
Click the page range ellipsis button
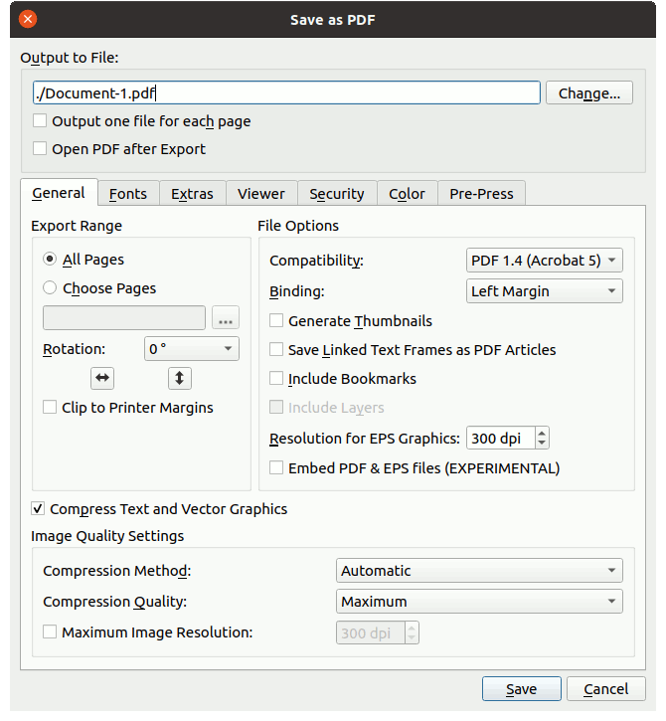[x=226, y=319]
